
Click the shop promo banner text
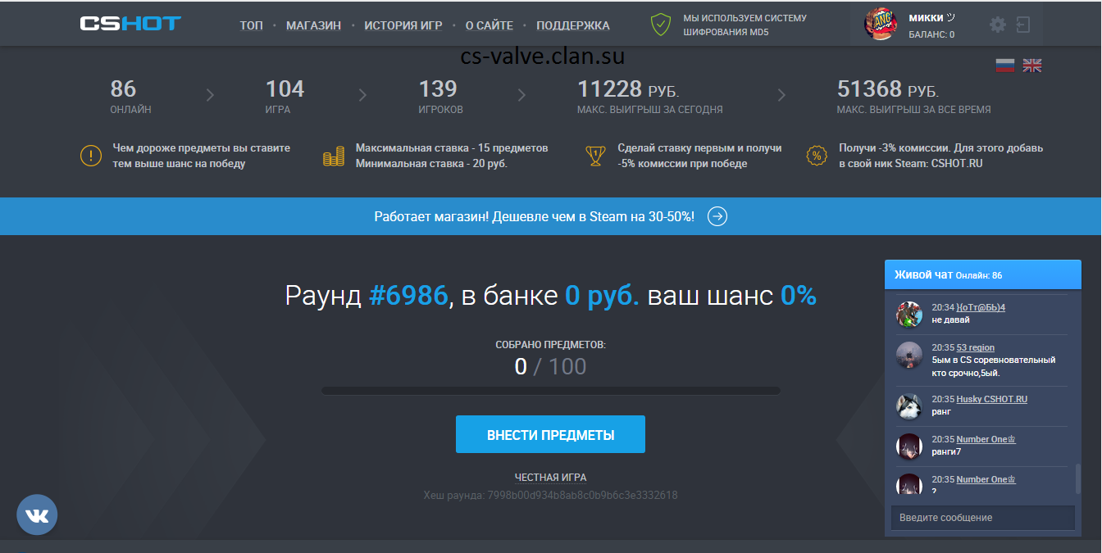(x=535, y=216)
